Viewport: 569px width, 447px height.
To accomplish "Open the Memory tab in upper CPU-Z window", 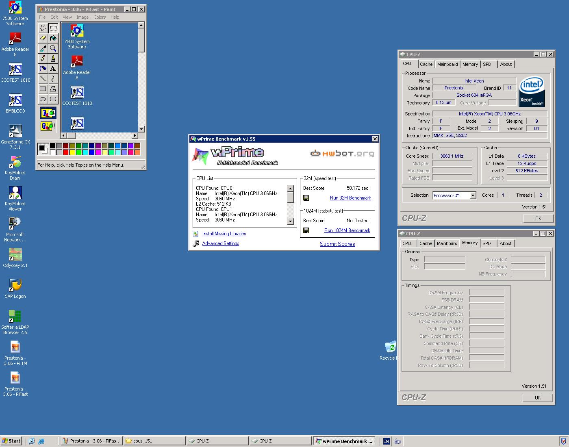I will 470,64.
